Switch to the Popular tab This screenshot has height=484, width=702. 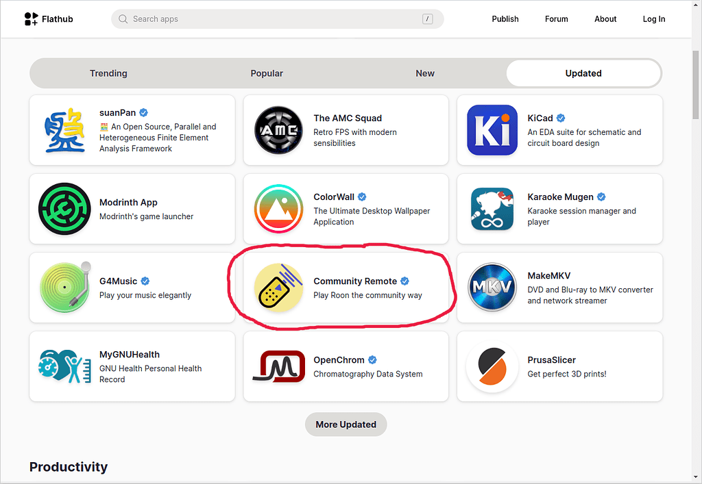click(267, 73)
